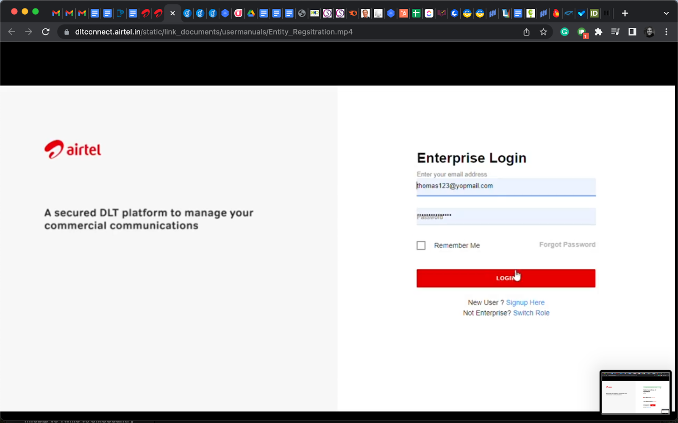Focus the email address field
This screenshot has width=678, height=423.
coord(506,187)
